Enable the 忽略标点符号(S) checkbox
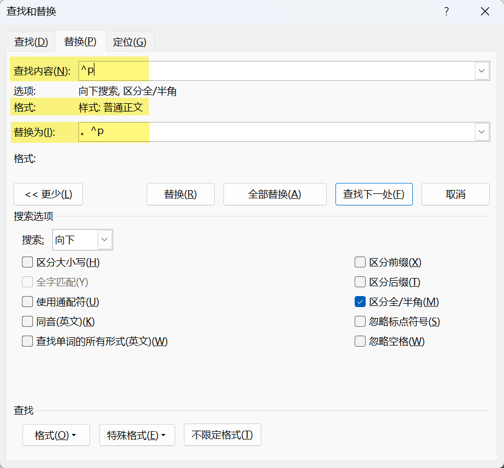This screenshot has height=468, width=504. point(360,321)
